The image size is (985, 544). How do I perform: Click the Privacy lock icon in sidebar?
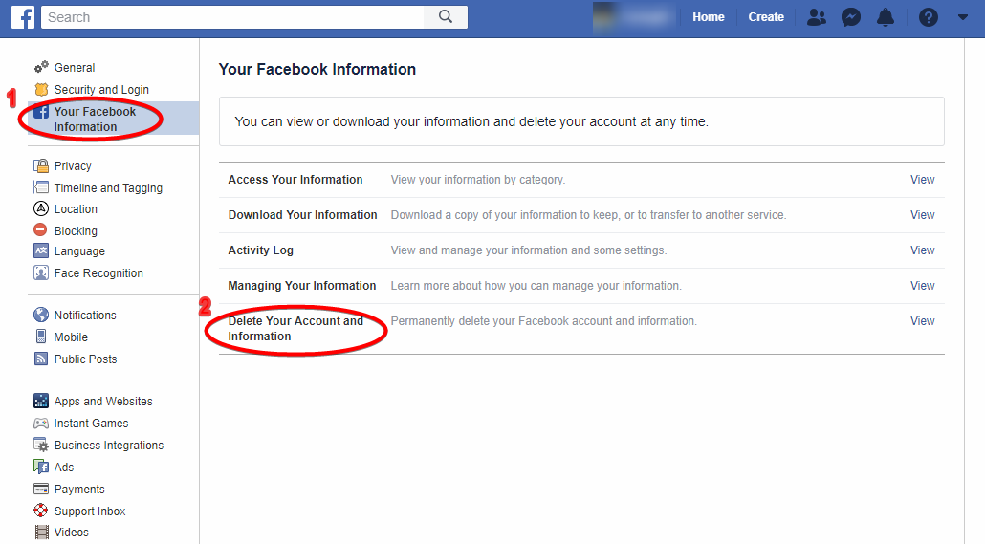tap(41, 166)
